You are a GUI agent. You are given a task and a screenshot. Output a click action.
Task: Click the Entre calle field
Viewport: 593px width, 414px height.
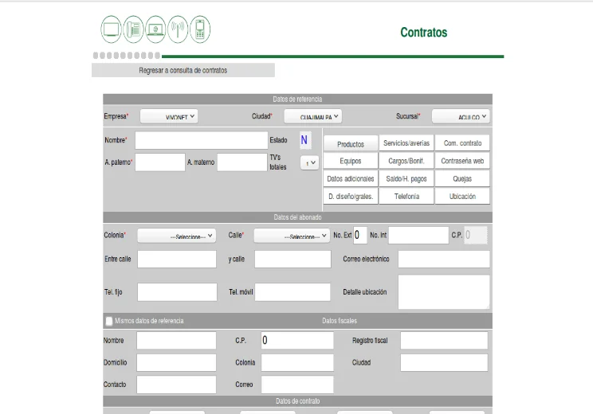(x=177, y=259)
